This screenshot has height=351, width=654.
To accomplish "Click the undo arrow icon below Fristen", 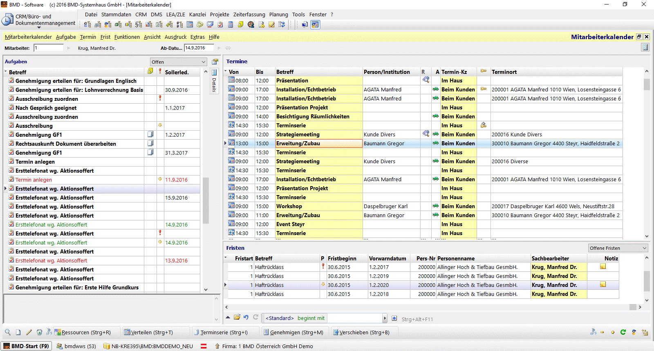I will click(246, 318).
